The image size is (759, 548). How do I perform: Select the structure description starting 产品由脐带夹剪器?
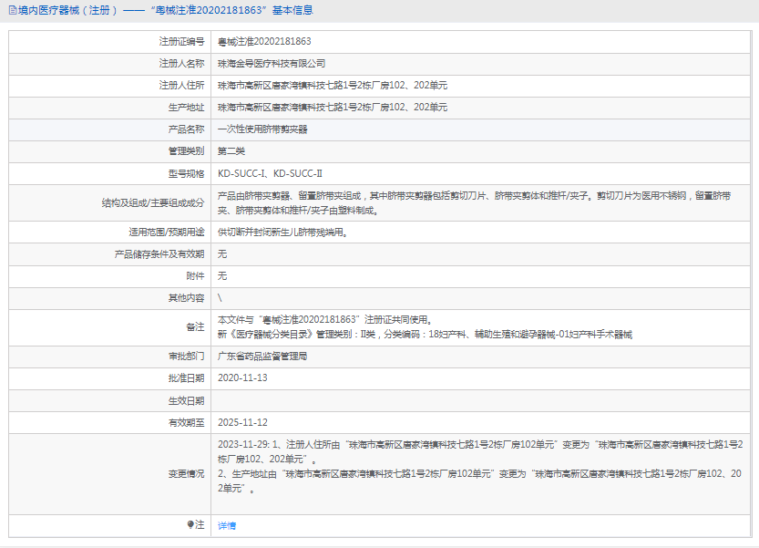(x=475, y=203)
